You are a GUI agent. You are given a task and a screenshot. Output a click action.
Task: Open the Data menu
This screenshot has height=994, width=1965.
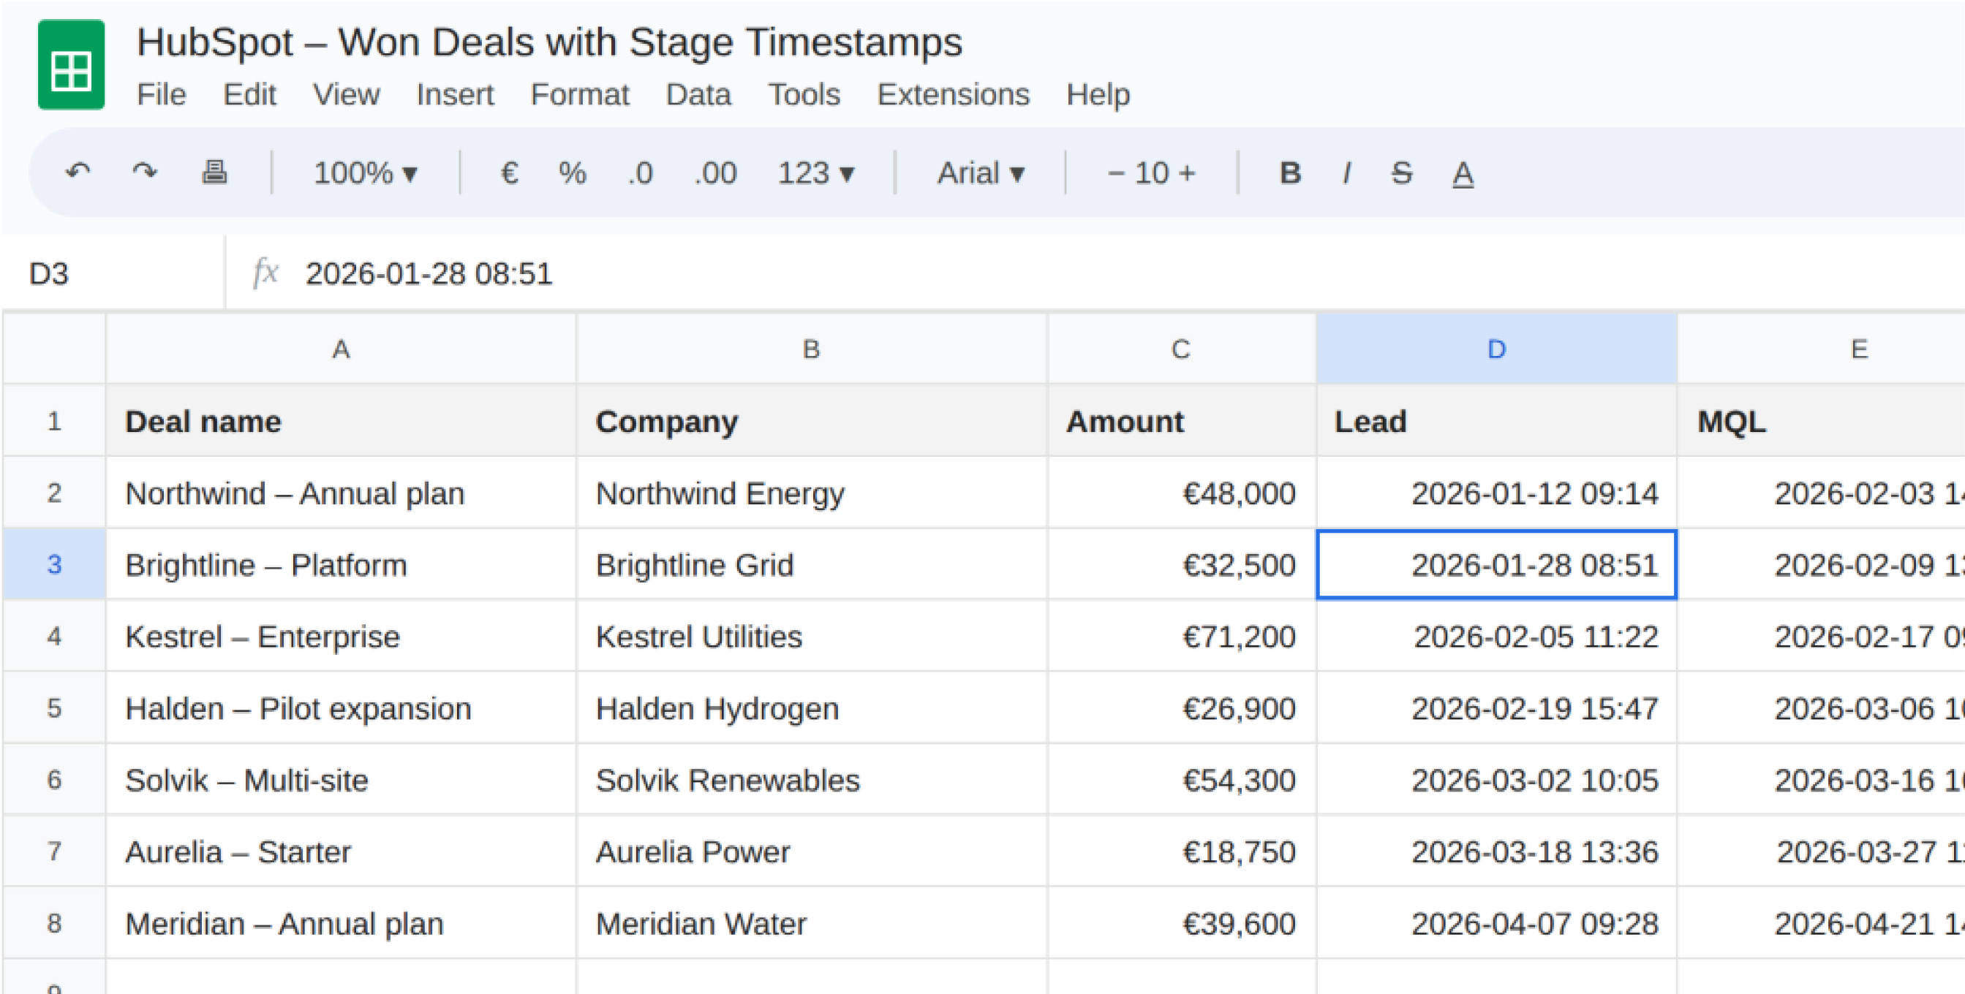click(698, 94)
